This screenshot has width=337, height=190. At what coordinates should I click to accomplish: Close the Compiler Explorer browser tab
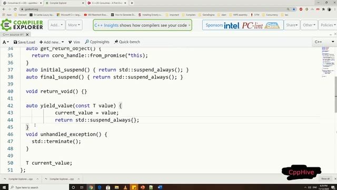pyautogui.click(x=83, y=3)
